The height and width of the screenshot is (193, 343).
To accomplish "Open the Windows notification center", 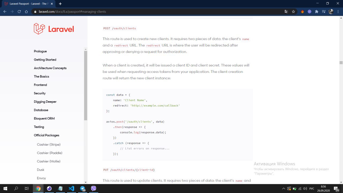I will click(336, 188).
